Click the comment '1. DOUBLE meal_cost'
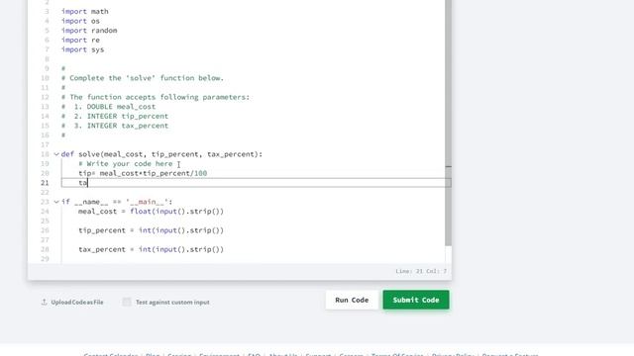 tap(108, 107)
